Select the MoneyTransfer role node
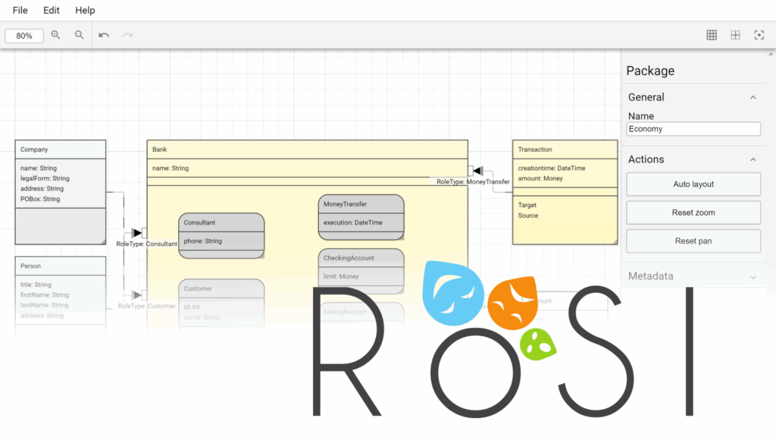Image resolution: width=776 pixels, height=437 pixels. click(x=361, y=217)
